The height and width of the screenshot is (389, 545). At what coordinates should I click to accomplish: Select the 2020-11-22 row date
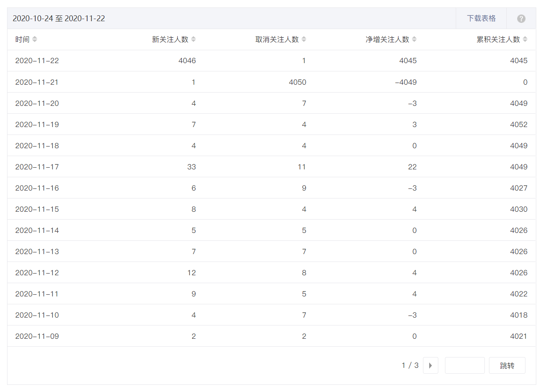tap(37, 61)
